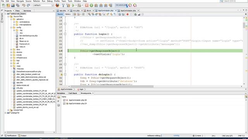Close the Breakpoints tab
Image resolution: width=248 pixels, height=139 pixels.
pos(93,93)
